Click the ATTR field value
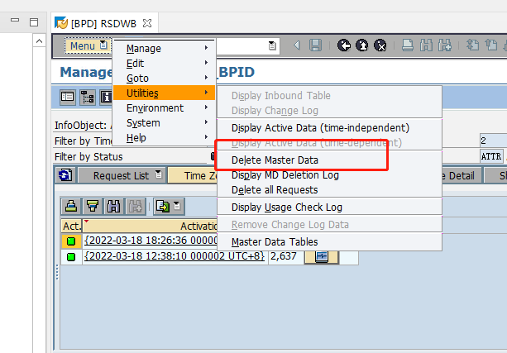507x353 pixels. pos(491,156)
